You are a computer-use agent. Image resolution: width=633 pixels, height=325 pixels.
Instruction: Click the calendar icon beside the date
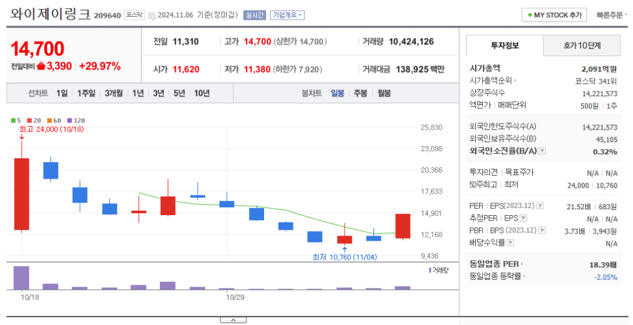(x=152, y=16)
